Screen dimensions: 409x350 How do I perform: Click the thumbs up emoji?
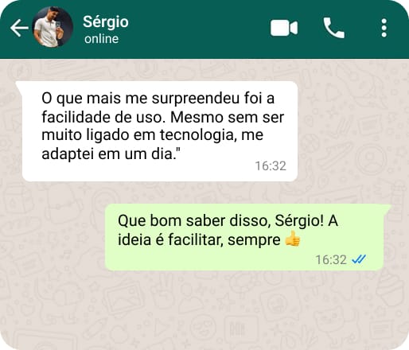coord(292,239)
